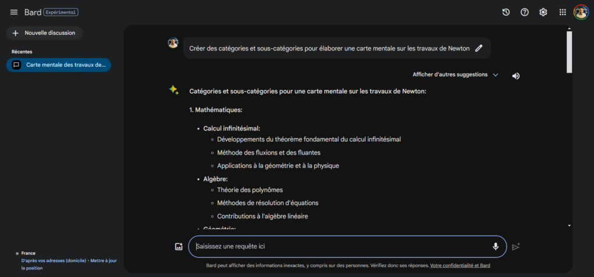The width and height of the screenshot is (594, 277).
Task: Click the upload image icon
Action: pyautogui.click(x=179, y=246)
